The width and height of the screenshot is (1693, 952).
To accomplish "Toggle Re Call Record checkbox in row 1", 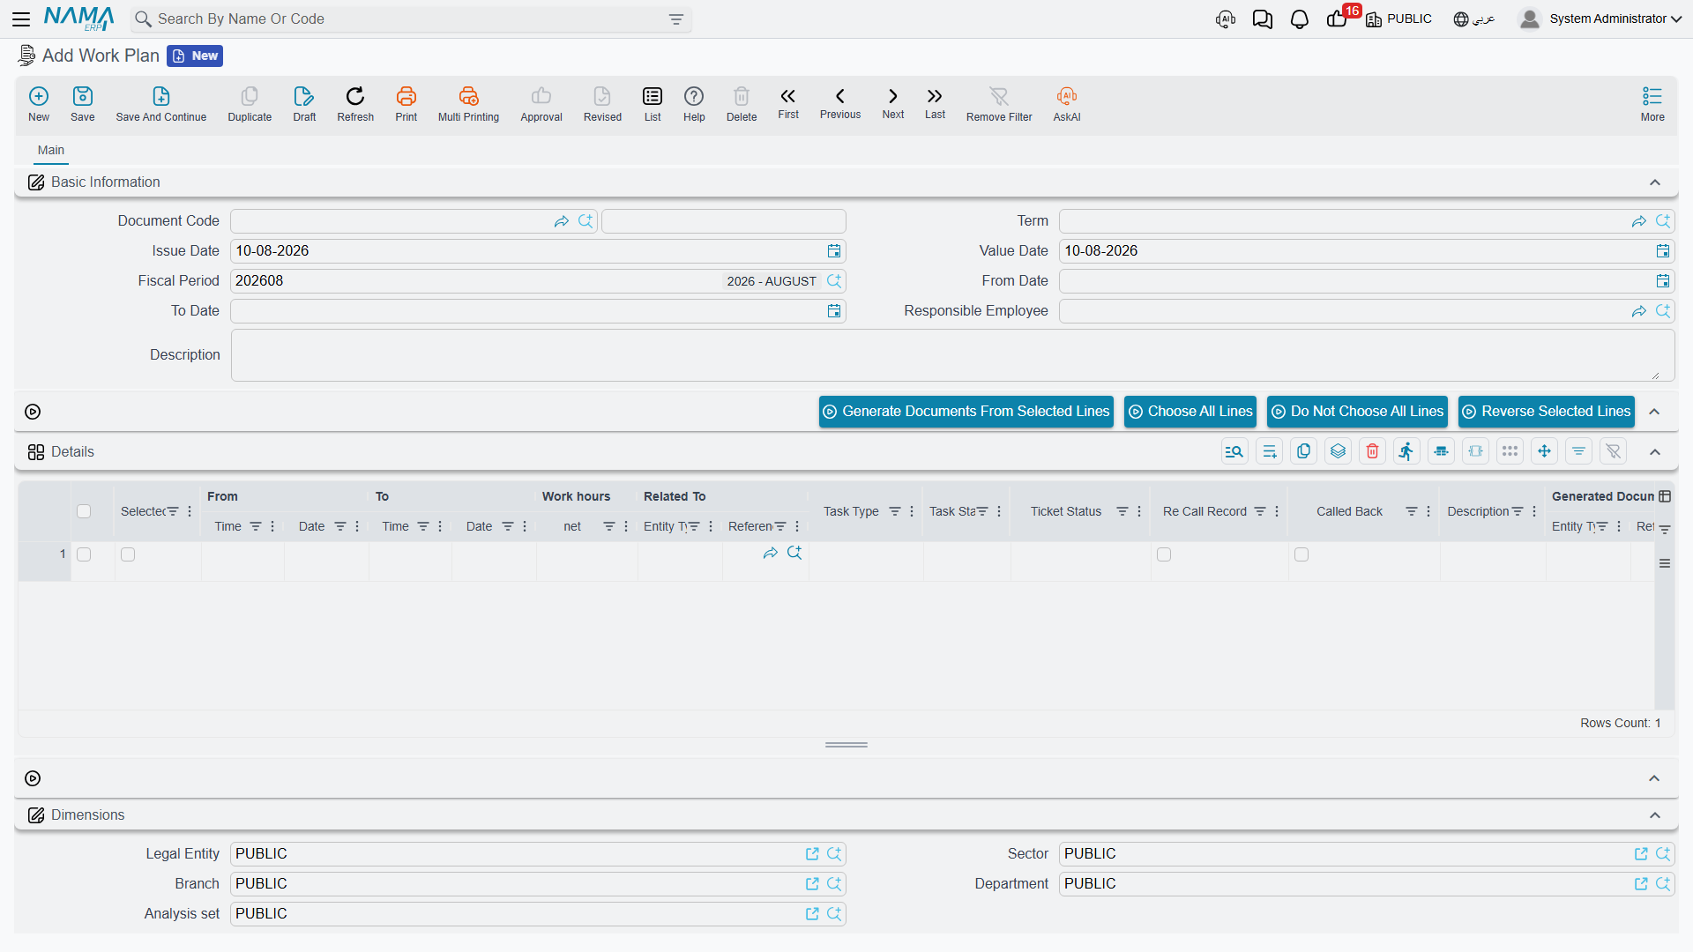I will [1164, 554].
